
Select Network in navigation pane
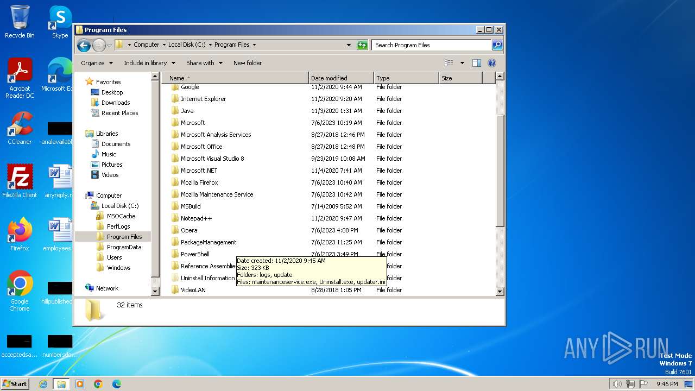pos(107,288)
